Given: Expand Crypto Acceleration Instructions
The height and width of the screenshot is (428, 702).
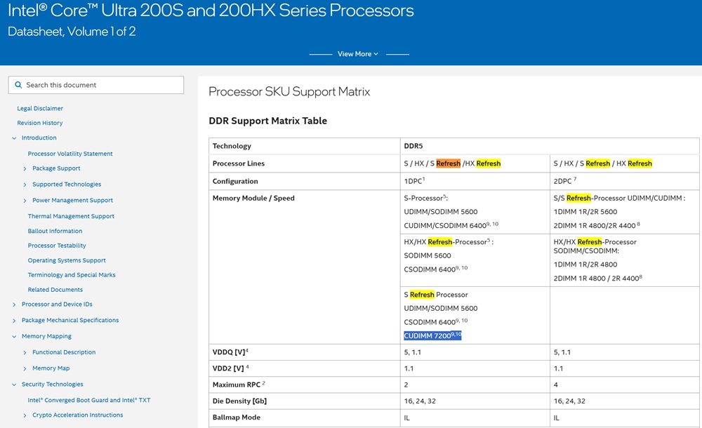Looking at the screenshot, I should [23, 415].
